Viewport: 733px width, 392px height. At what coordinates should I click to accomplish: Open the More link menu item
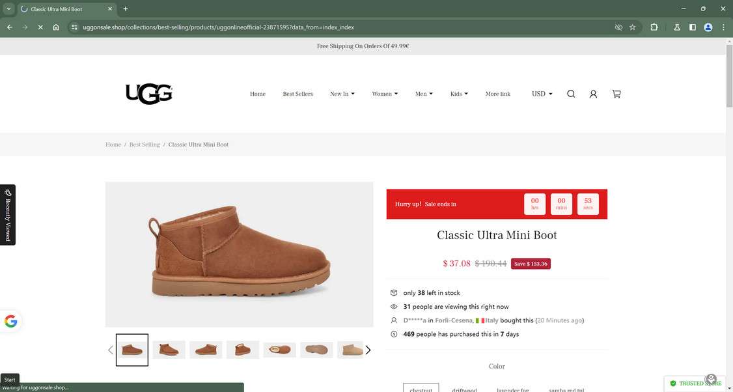tap(498, 94)
